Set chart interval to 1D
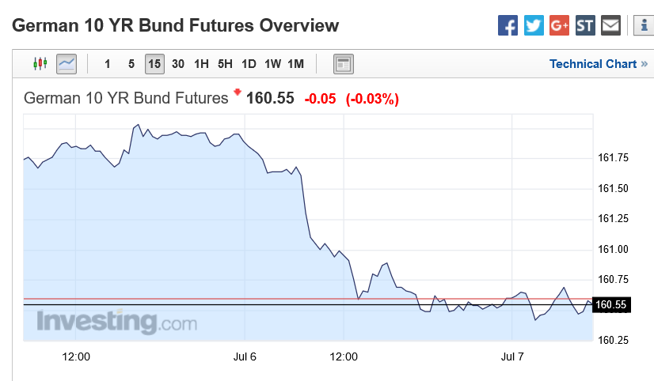This screenshot has height=381, width=654. point(249,64)
